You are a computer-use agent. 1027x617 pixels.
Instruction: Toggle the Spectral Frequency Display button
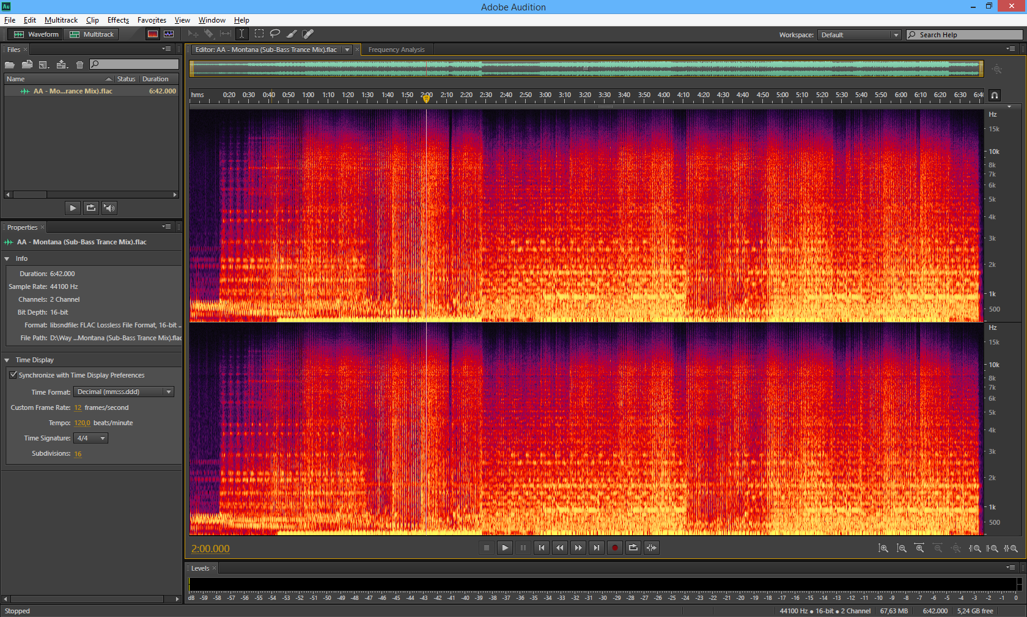click(x=153, y=34)
